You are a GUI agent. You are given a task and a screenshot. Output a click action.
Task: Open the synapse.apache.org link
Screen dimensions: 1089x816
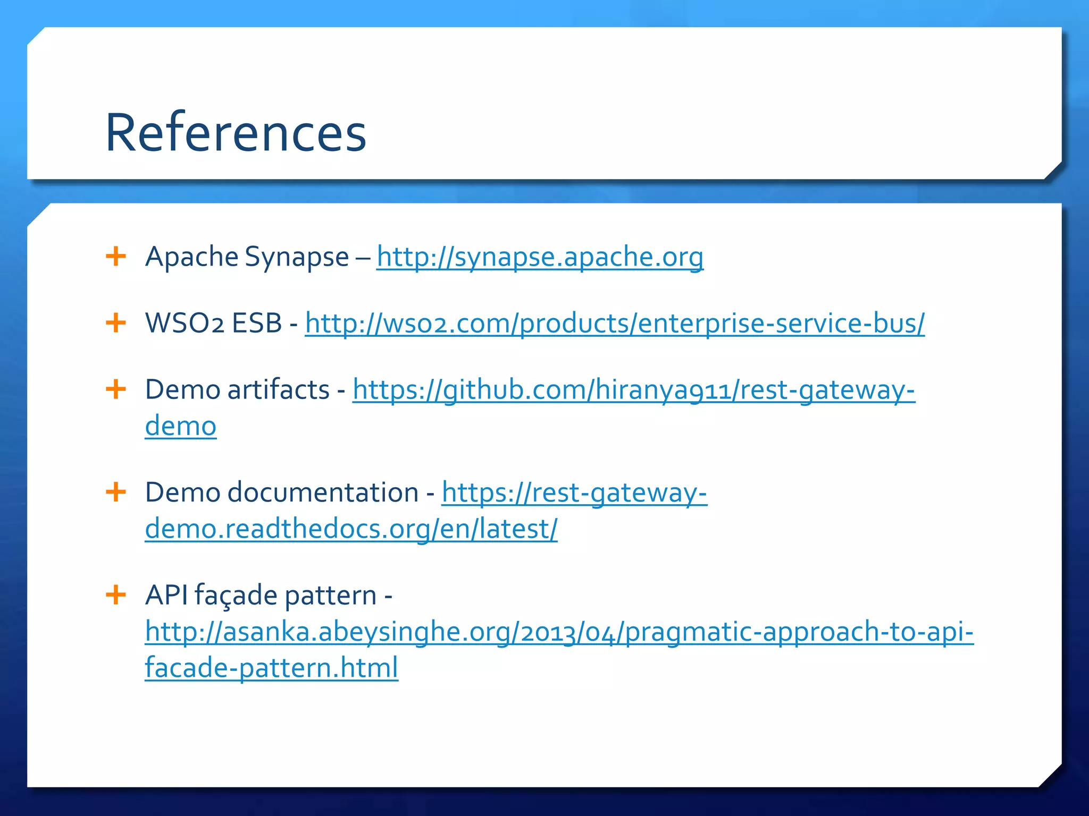(540, 257)
